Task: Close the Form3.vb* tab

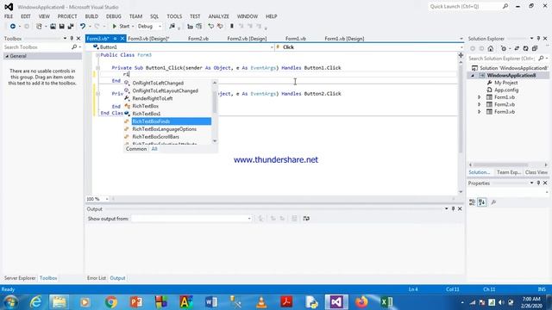Action: coord(122,38)
